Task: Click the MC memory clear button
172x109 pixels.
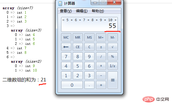Action: 66,37
